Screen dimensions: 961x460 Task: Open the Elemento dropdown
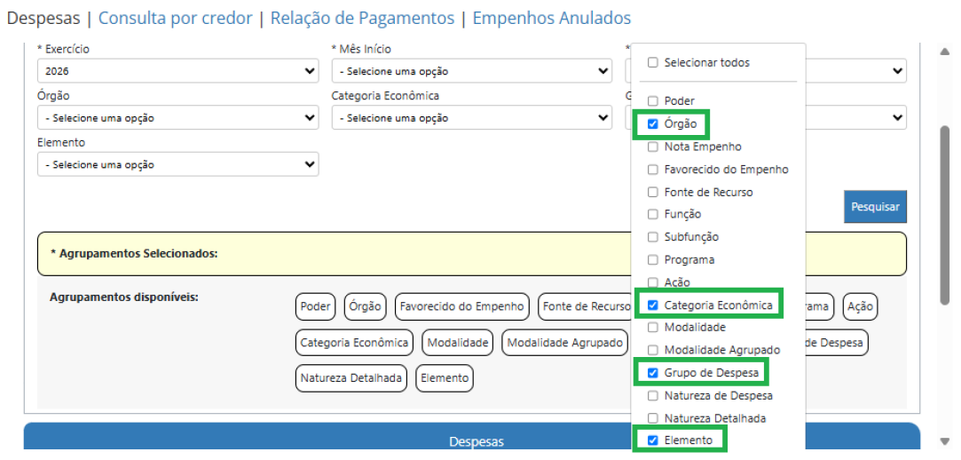coord(177,164)
